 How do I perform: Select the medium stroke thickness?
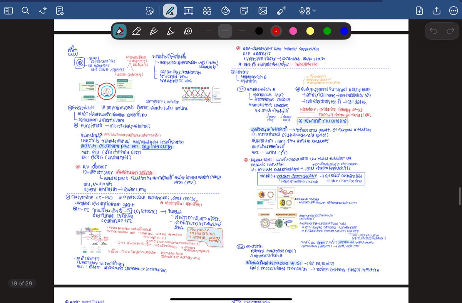pyautogui.click(x=225, y=31)
